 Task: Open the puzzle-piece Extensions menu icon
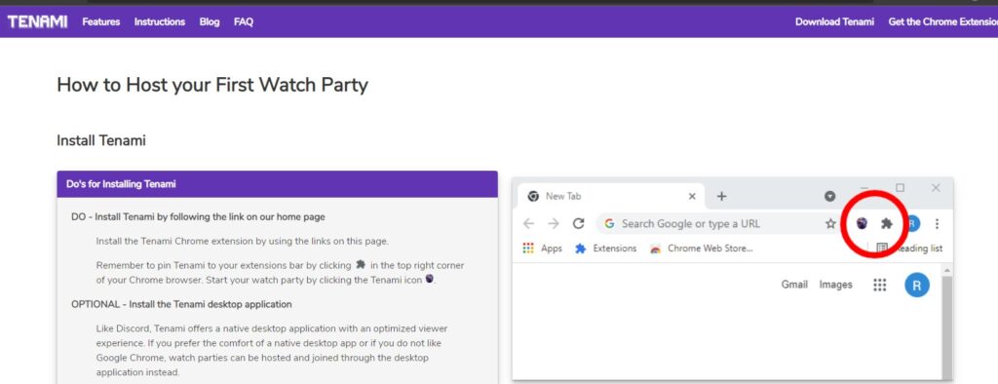pyautogui.click(x=887, y=223)
